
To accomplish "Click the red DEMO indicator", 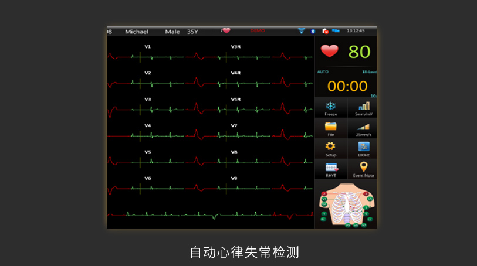I will tap(258, 30).
